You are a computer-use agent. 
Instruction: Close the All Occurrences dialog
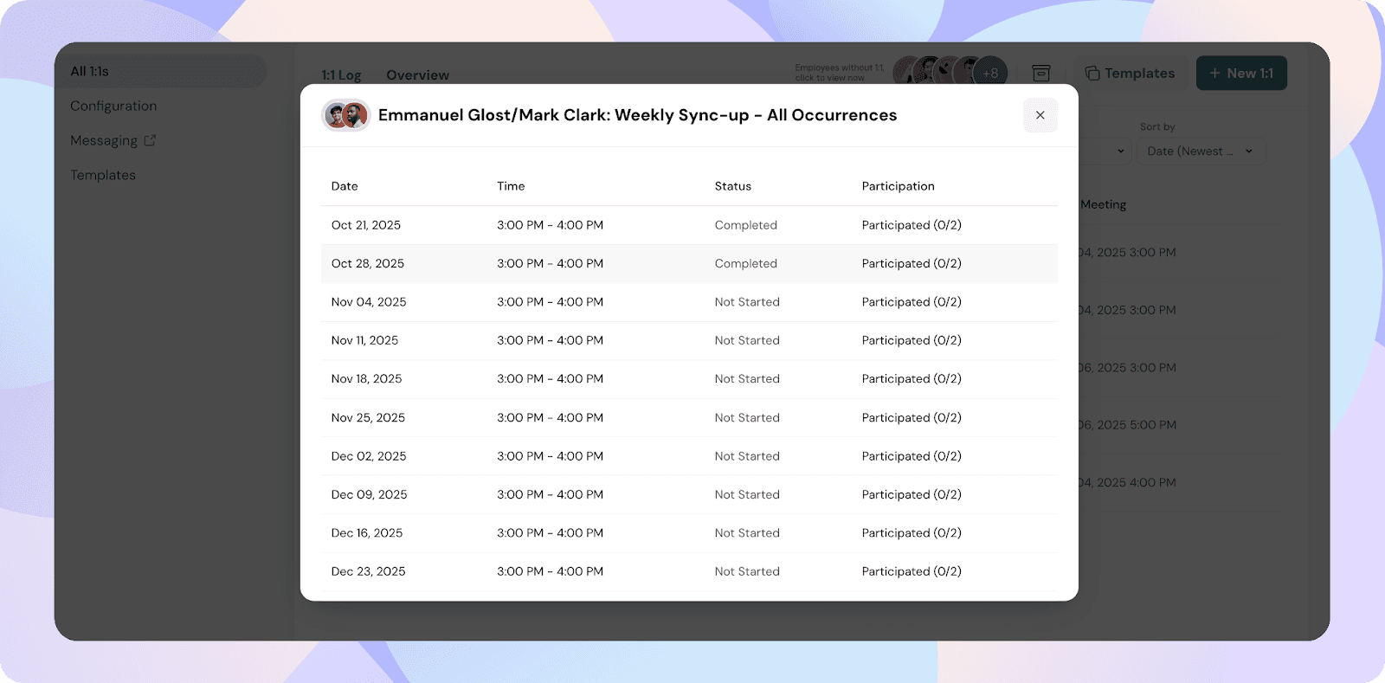tap(1040, 115)
